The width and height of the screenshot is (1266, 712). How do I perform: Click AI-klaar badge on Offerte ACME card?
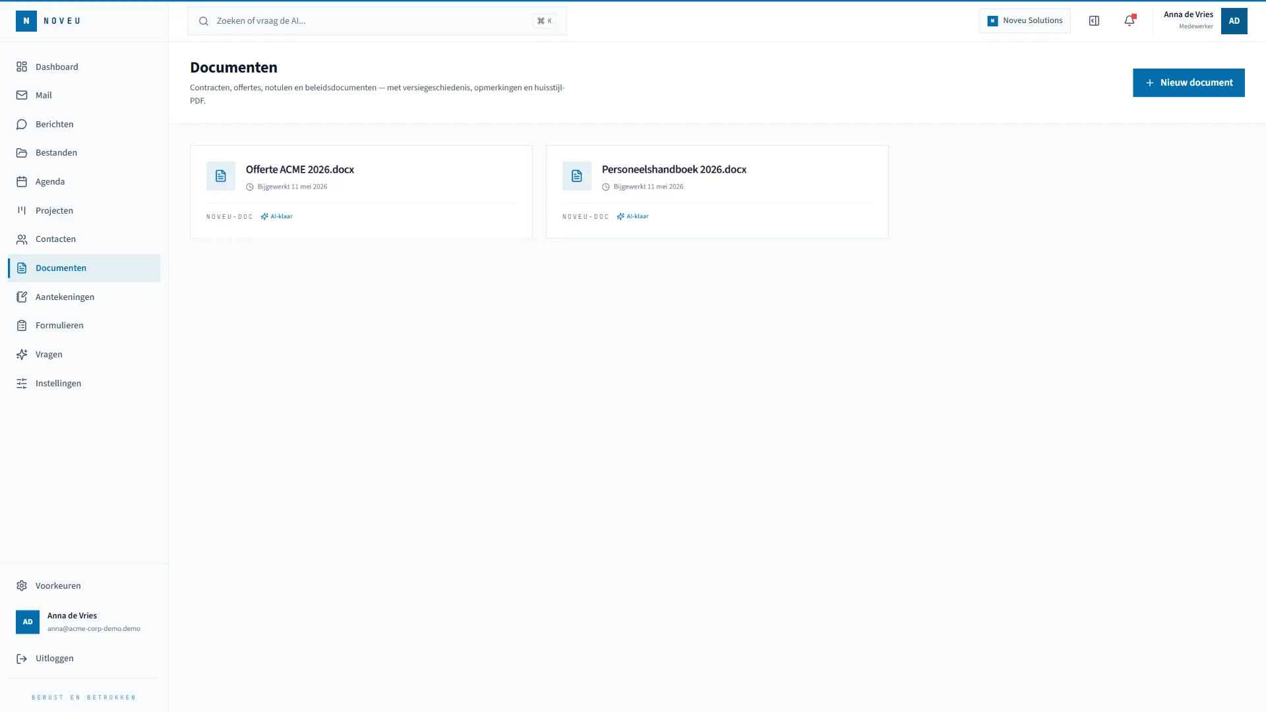point(276,216)
